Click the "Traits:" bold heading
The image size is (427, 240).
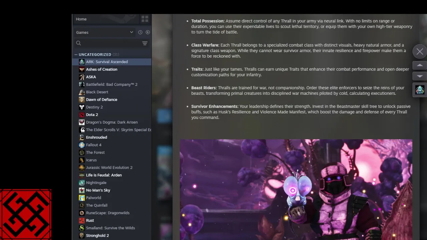[x=197, y=69]
